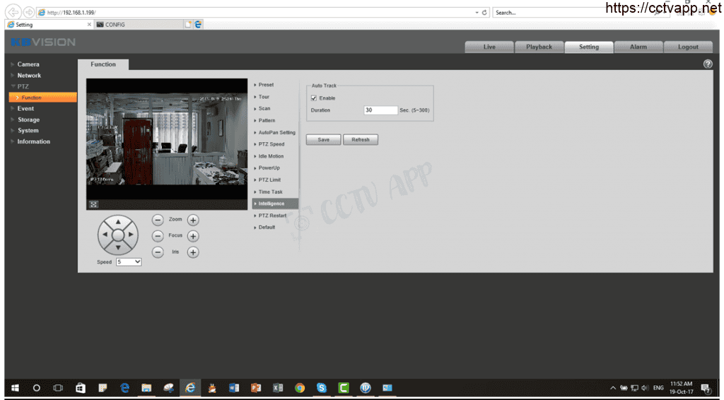Expand the Storage sidebar section

click(28, 119)
